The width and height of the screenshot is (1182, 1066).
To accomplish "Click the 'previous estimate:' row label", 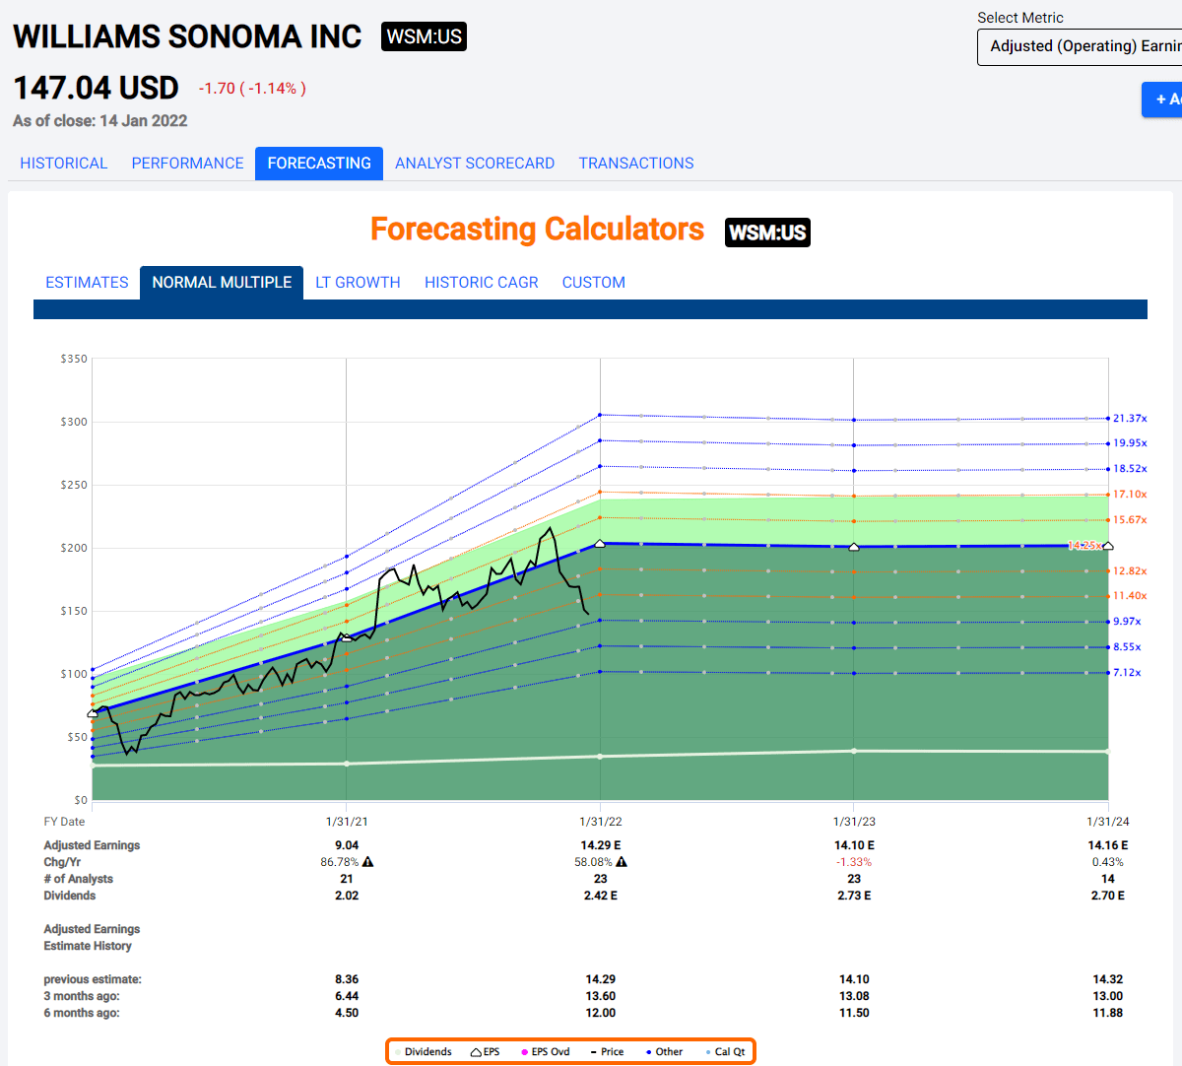I will pyautogui.click(x=93, y=979).
